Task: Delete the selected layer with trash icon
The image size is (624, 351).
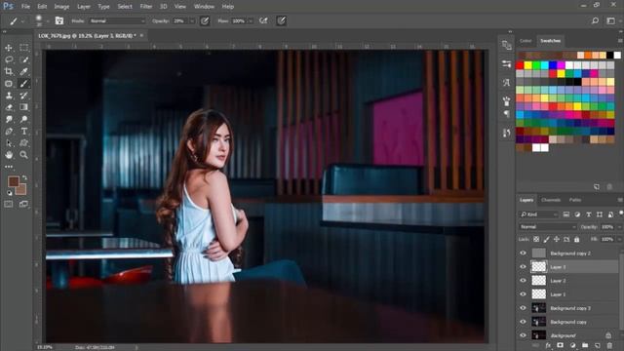Action: click(609, 345)
